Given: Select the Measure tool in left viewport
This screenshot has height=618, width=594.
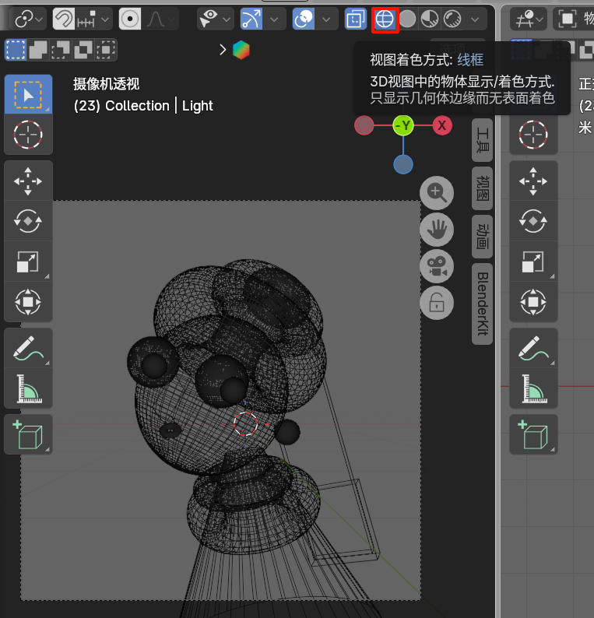Looking at the screenshot, I should pos(28,388).
